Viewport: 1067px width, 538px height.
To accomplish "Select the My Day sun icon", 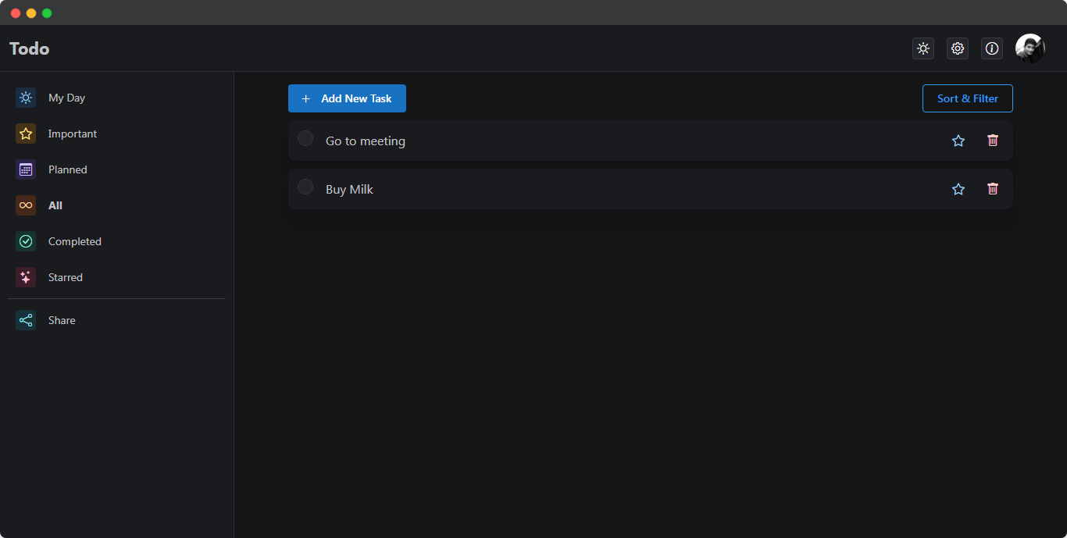I will pos(25,98).
